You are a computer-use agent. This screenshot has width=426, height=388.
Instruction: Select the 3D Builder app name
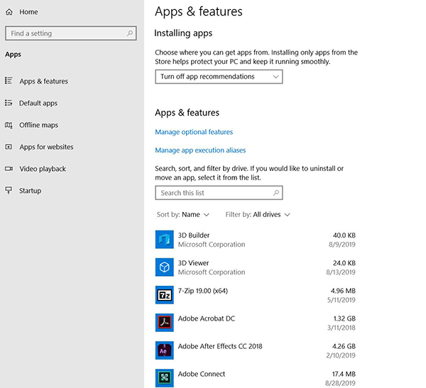pyautogui.click(x=194, y=235)
